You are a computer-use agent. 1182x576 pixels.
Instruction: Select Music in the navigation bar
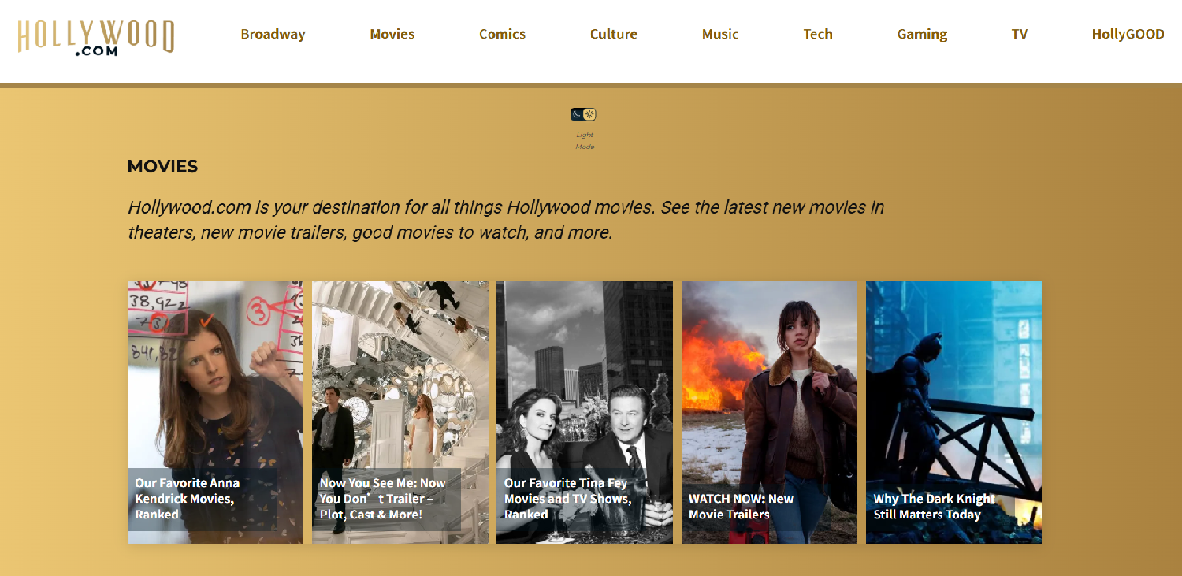pyautogui.click(x=720, y=34)
